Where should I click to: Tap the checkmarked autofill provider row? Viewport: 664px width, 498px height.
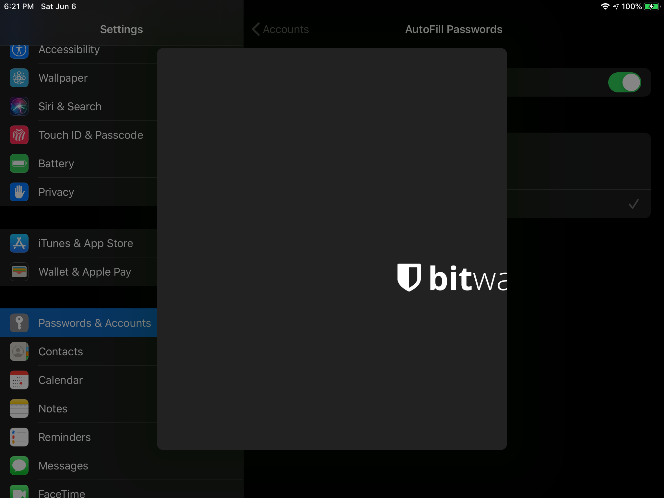pyautogui.click(x=579, y=204)
